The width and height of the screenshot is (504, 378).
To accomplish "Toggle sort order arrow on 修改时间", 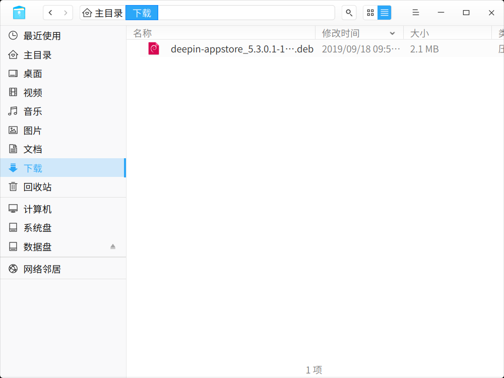I will (x=392, y=33).
